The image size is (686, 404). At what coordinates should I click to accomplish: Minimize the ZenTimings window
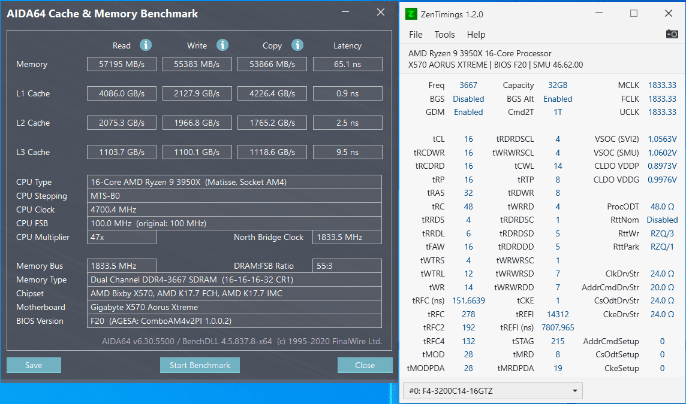pyautogui.click(x=600, y=14)
